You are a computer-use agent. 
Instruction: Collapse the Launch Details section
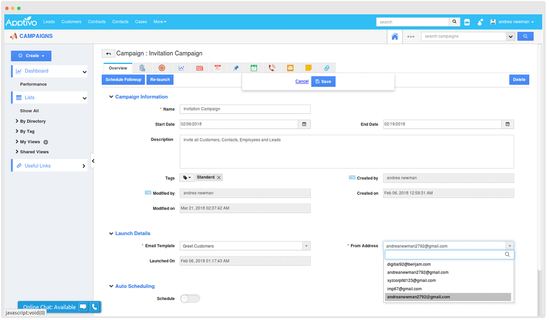111,234
